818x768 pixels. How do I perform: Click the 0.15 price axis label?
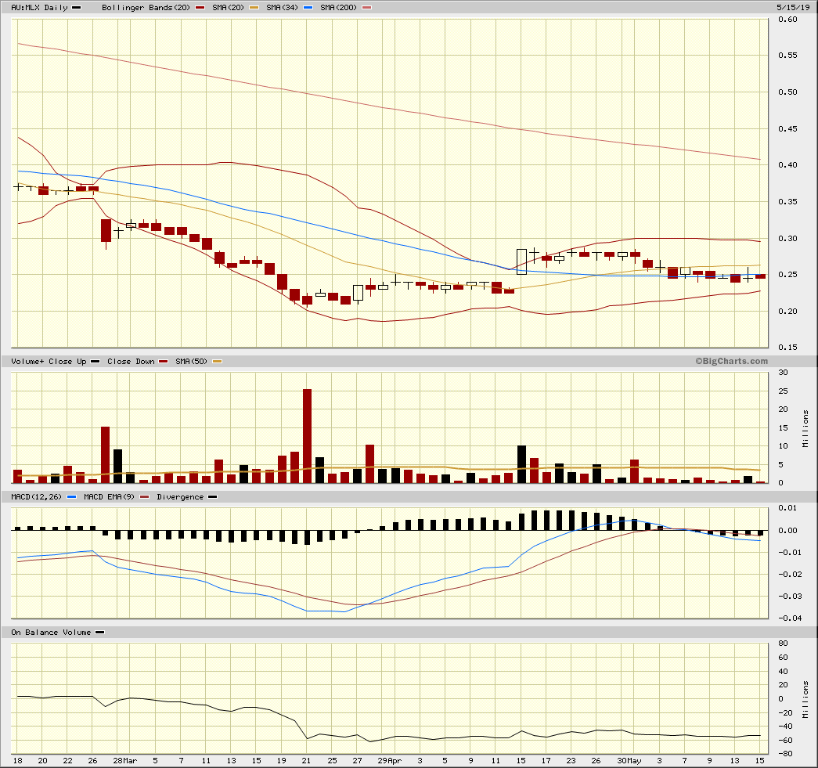click(787, 347)
